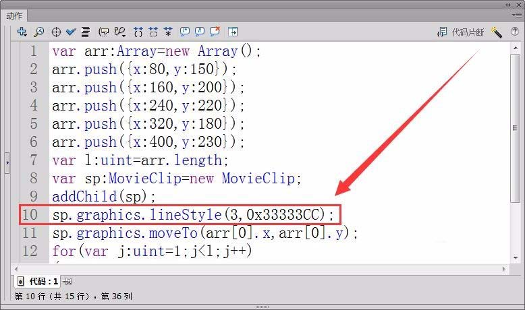525x310 pixels.
Task: Expand the left sidebar with the small arrow
Action: (7, 163)
